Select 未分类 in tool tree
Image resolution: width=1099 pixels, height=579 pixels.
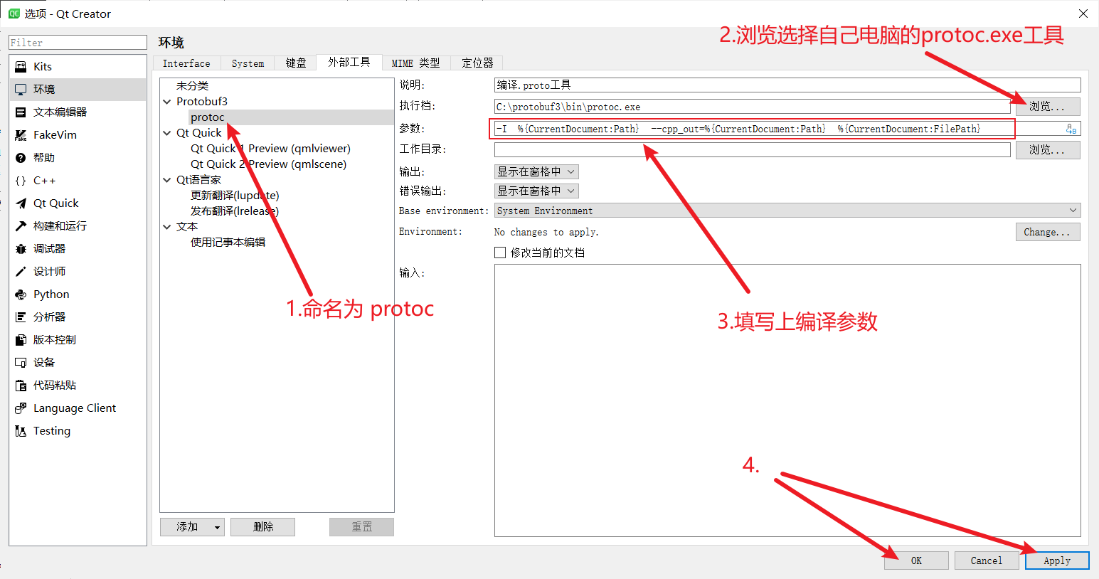pyautogui.click(x=192, y=86)
